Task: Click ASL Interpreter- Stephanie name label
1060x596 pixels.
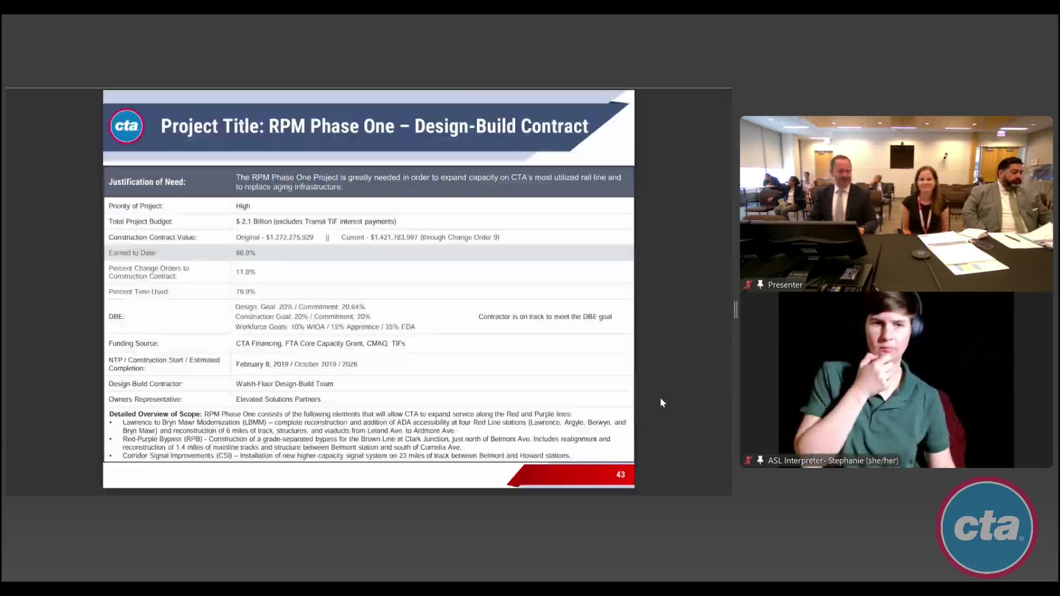Action: (833, 460)
